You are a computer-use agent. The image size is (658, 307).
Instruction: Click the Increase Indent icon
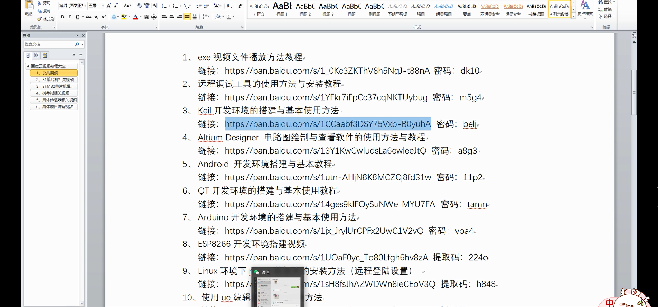click(206, 6)
